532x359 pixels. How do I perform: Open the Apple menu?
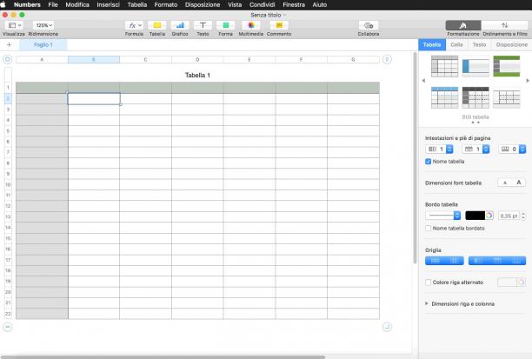[x=3, y=4]
